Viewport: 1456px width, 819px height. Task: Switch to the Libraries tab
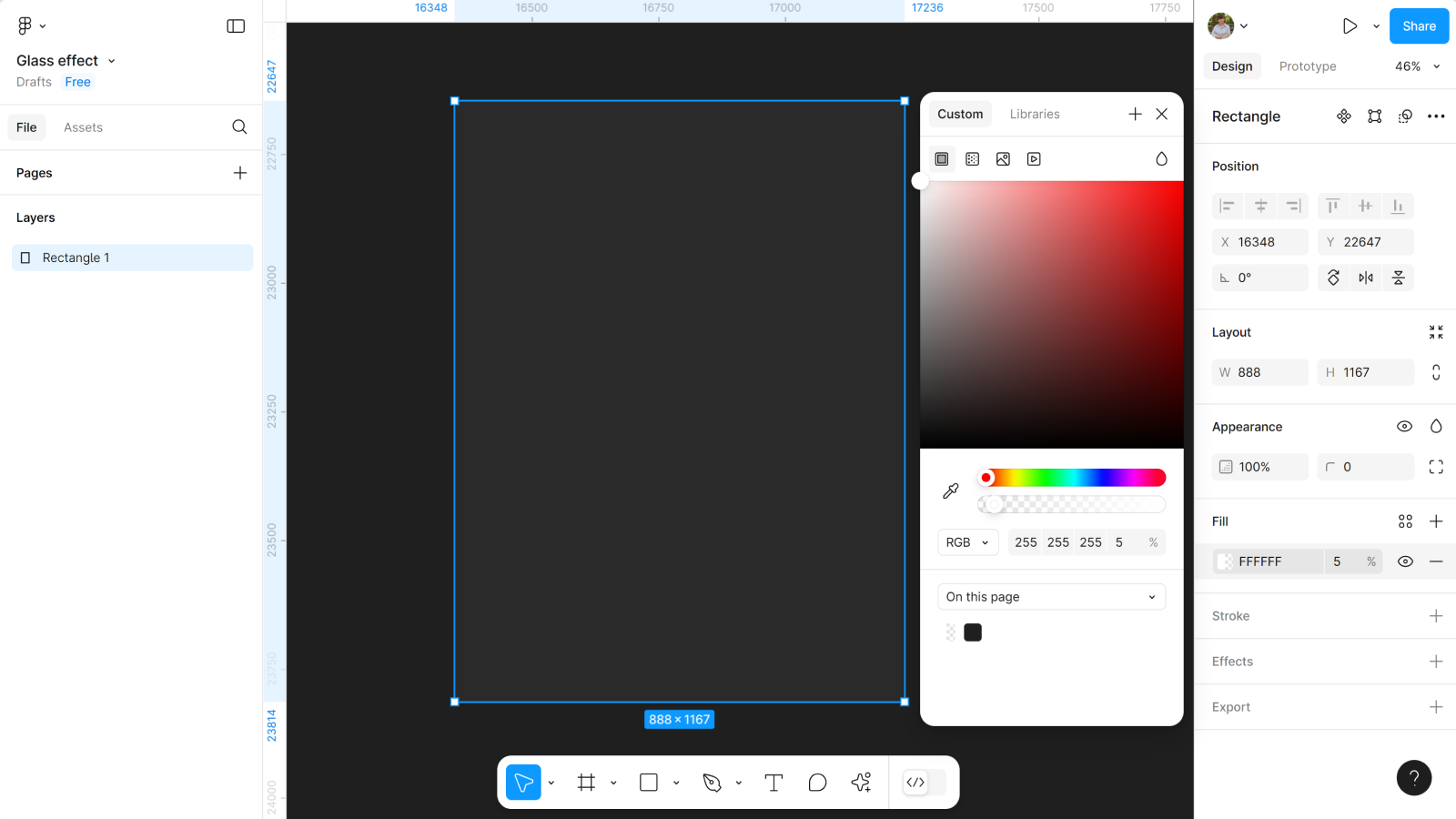(x=1035, y=114)
